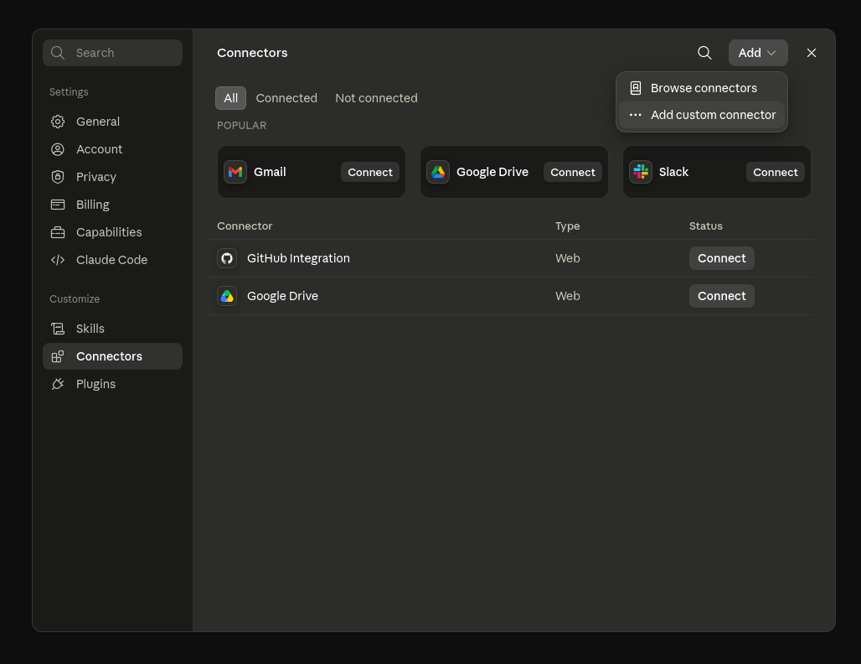This screenshot has width=861, height=664.
Task: Focus the sidebar Search field
Action: [x=112, y=53]
